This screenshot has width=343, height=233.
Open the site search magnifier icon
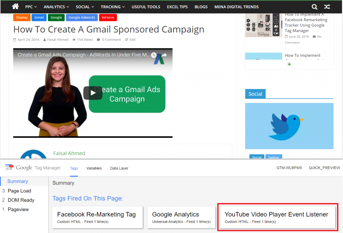314,7
